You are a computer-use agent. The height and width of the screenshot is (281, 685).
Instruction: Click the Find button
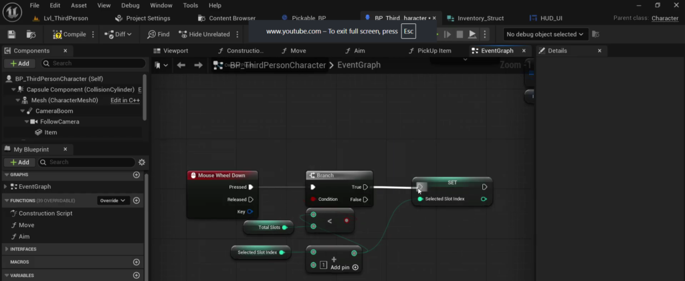158,35
